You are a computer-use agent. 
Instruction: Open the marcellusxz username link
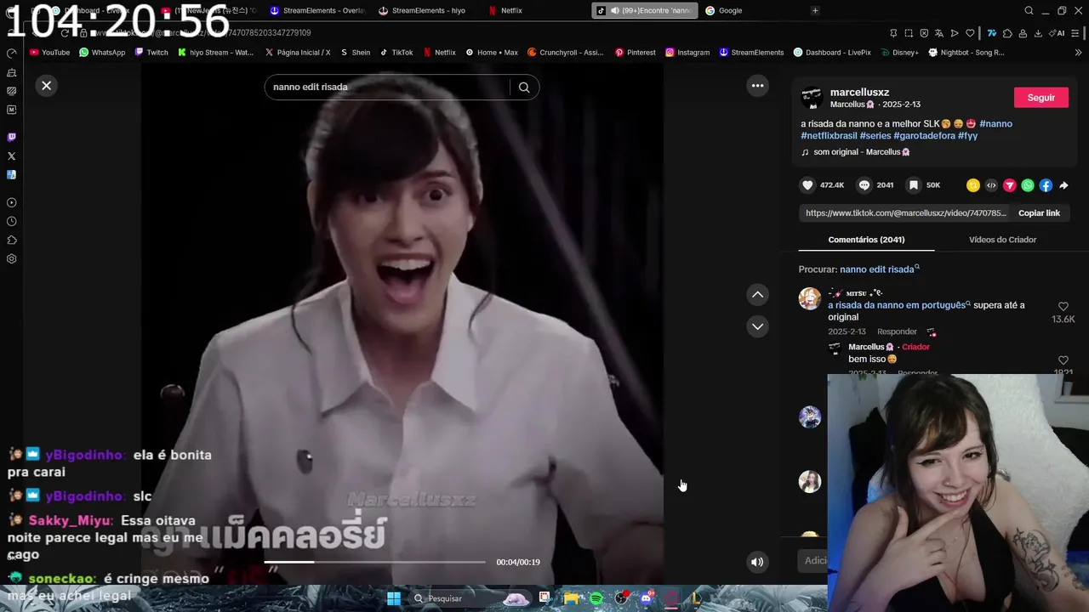coord(859,92)
